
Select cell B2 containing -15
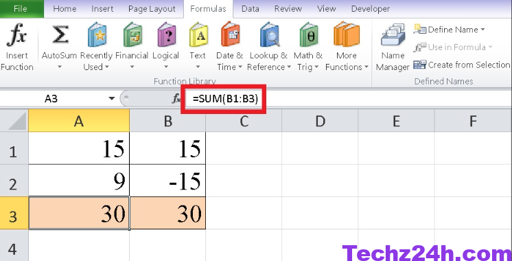(167, 181)
